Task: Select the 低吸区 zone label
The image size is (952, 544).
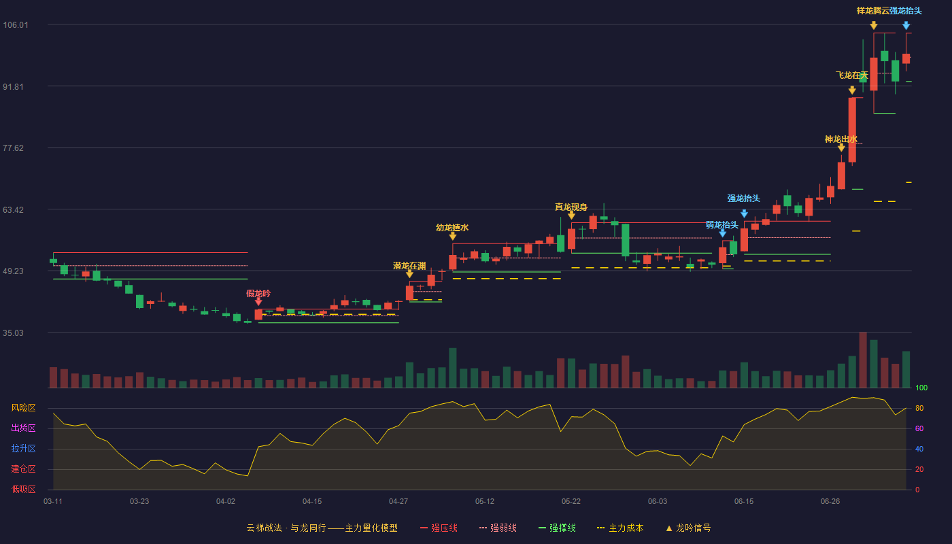Action: click(x=23, y=489)
